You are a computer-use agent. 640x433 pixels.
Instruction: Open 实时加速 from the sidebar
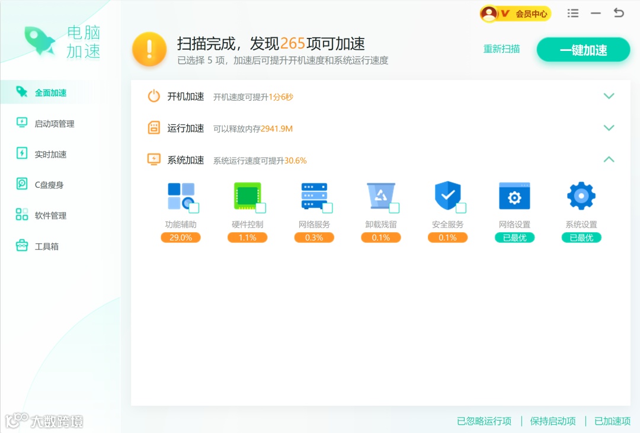pyautogui.click(x=50, y=154)
